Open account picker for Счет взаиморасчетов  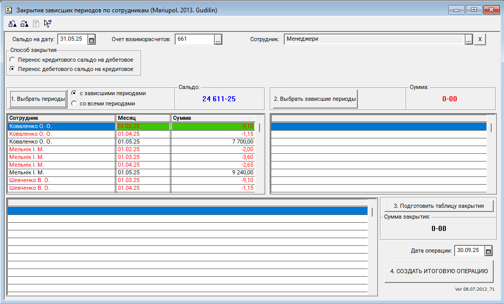[218, 40]
